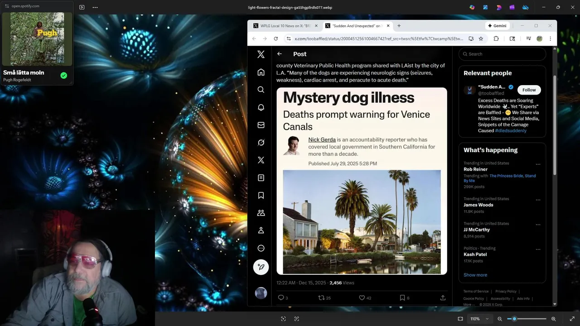
Task: Open Chrome extensions puzzle icon
Action: click(x=496, y=38)
